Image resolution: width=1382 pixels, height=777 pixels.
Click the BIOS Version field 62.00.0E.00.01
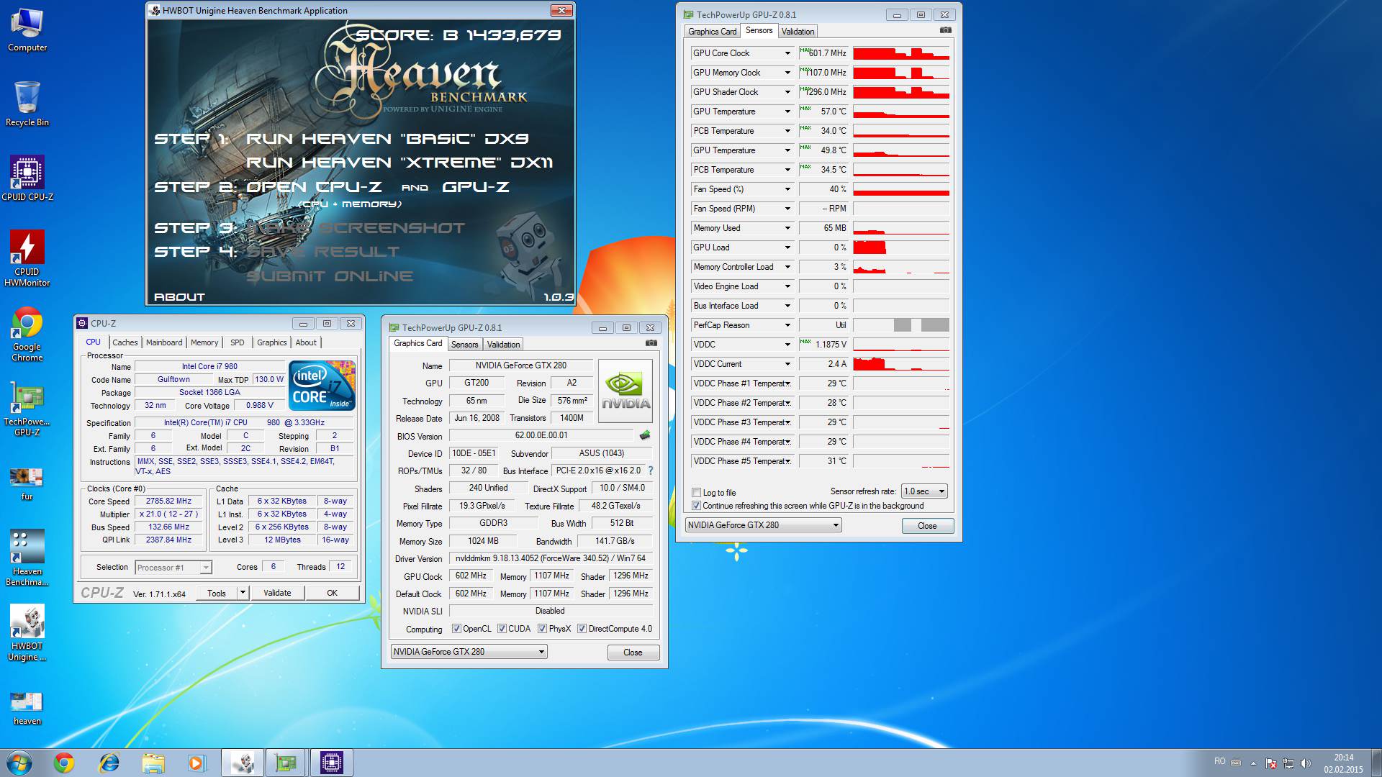541,435
